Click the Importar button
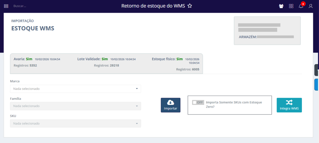This screenshot has height=143, width=319. pyautogui.click(x=170, y=105)
